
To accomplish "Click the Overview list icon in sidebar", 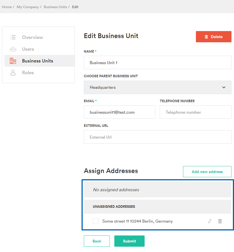I will 13,37.
